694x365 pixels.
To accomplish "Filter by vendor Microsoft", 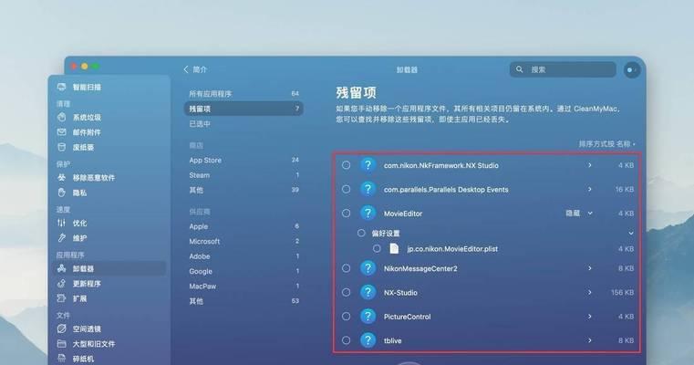I will 243,242.
